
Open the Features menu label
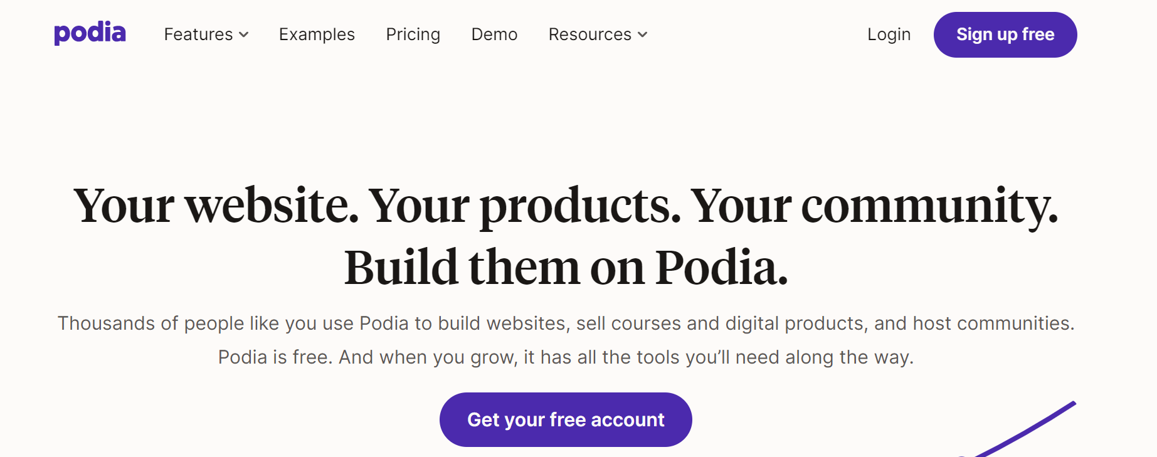point(198,34)
